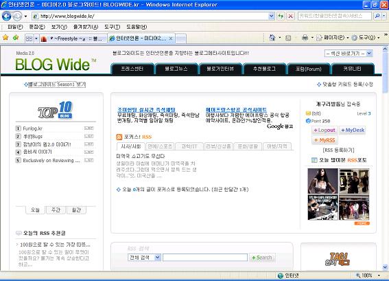Click the +MyDesk button
The width and height of the screenshot is (389, 281).
[353, 130]
